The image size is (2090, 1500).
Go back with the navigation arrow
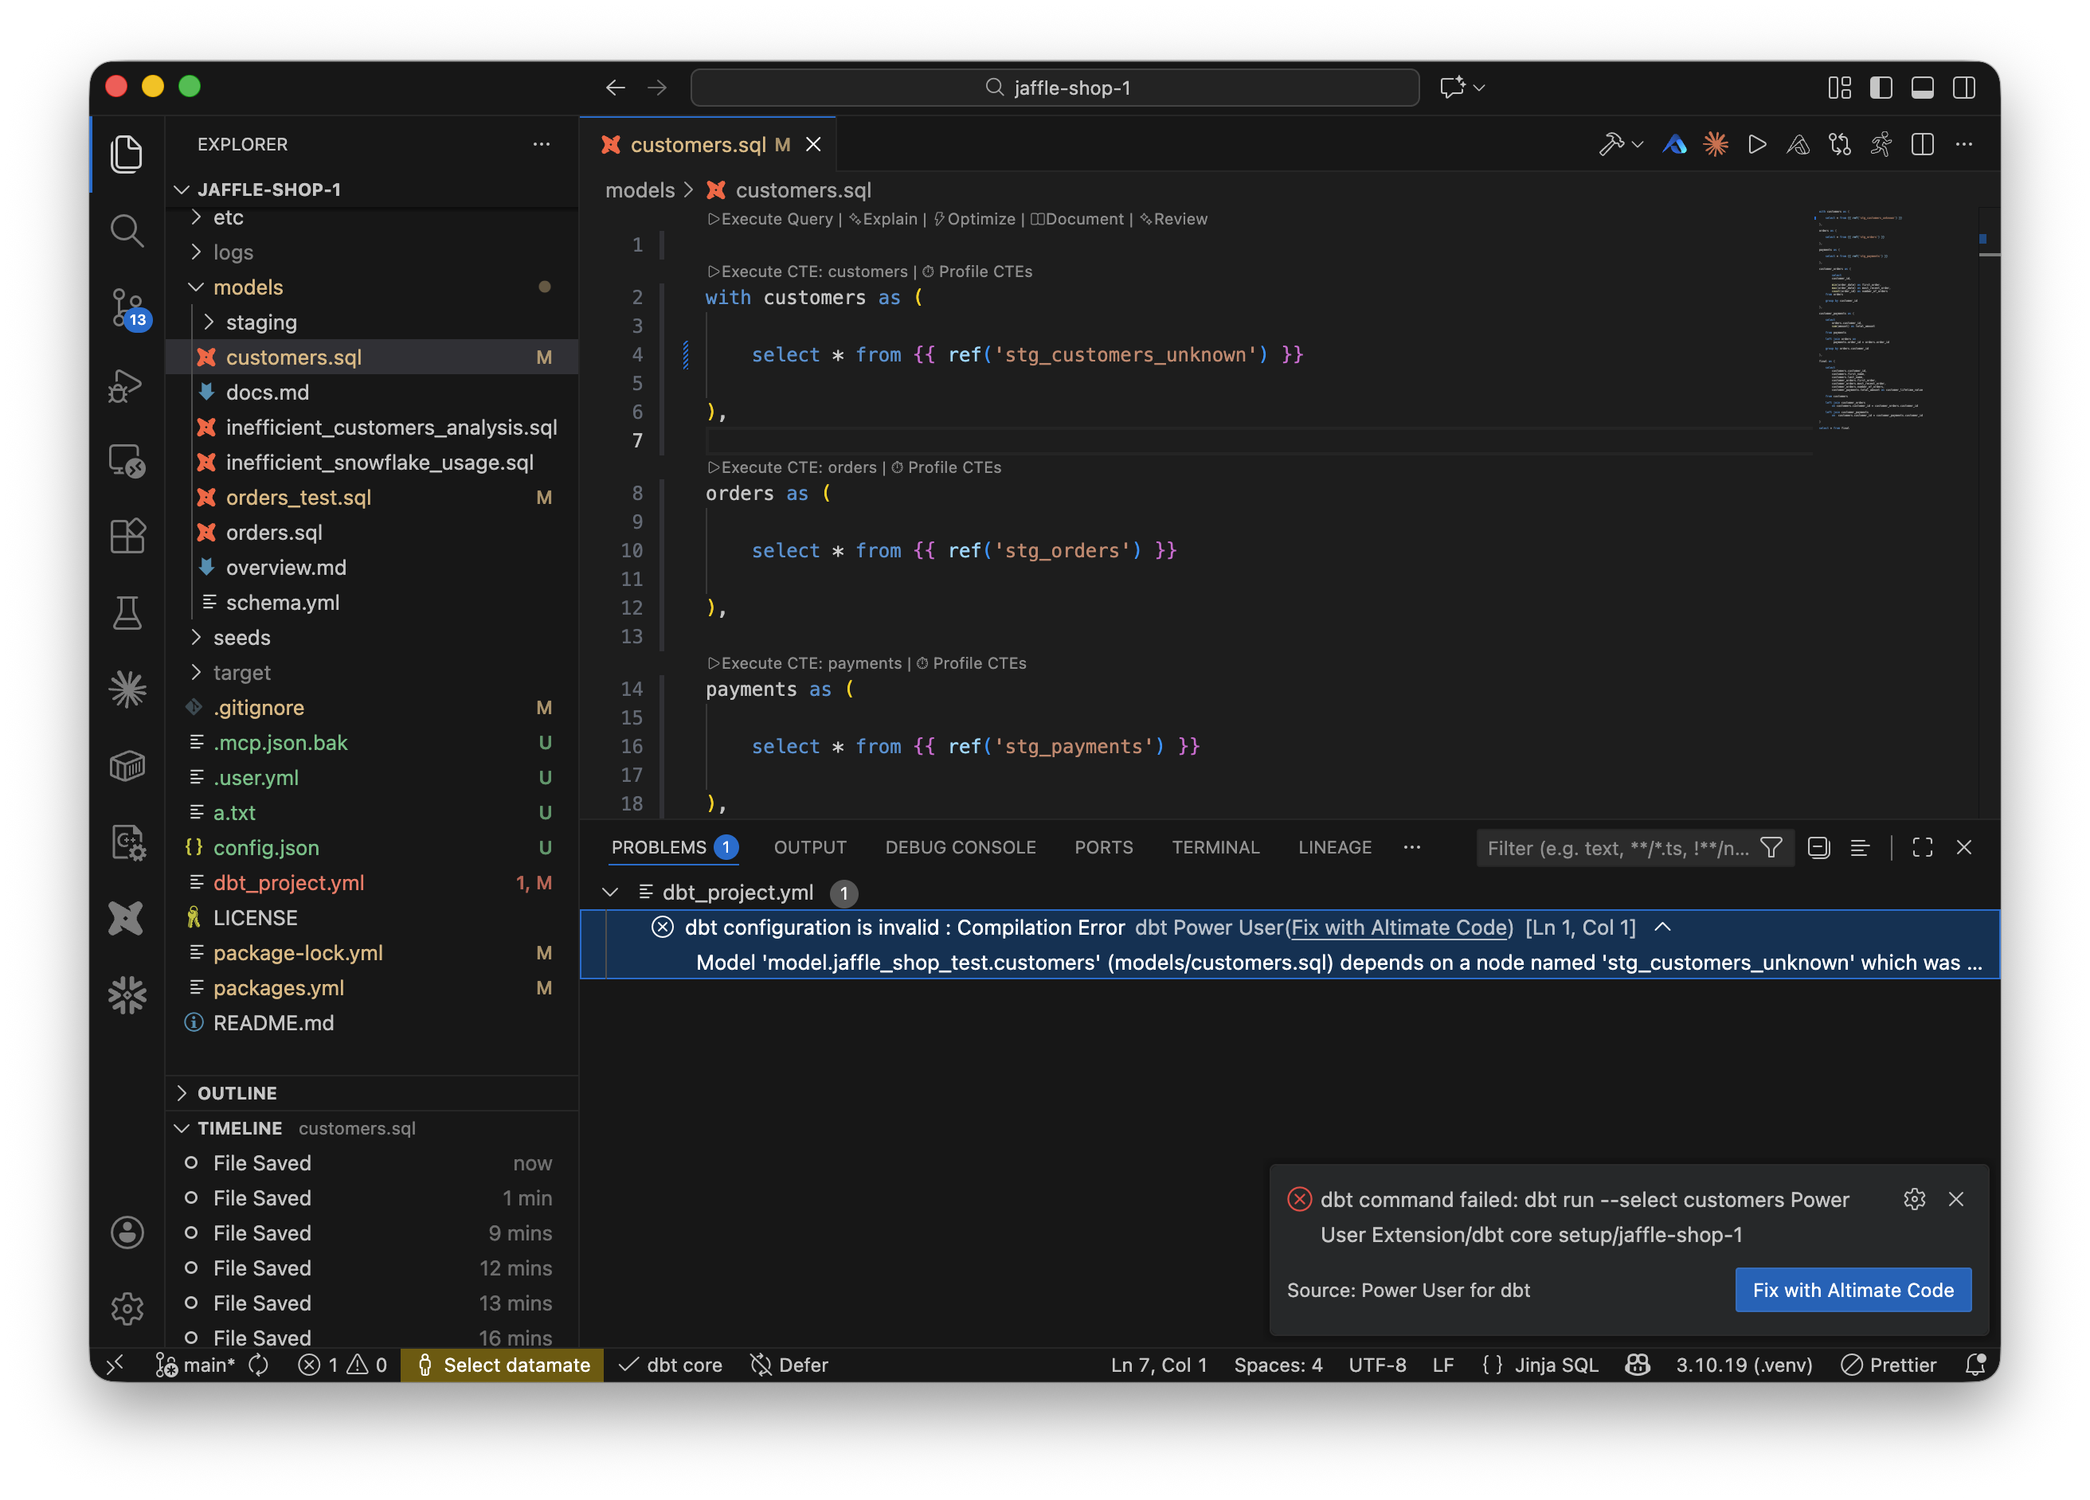pos(616,88)
